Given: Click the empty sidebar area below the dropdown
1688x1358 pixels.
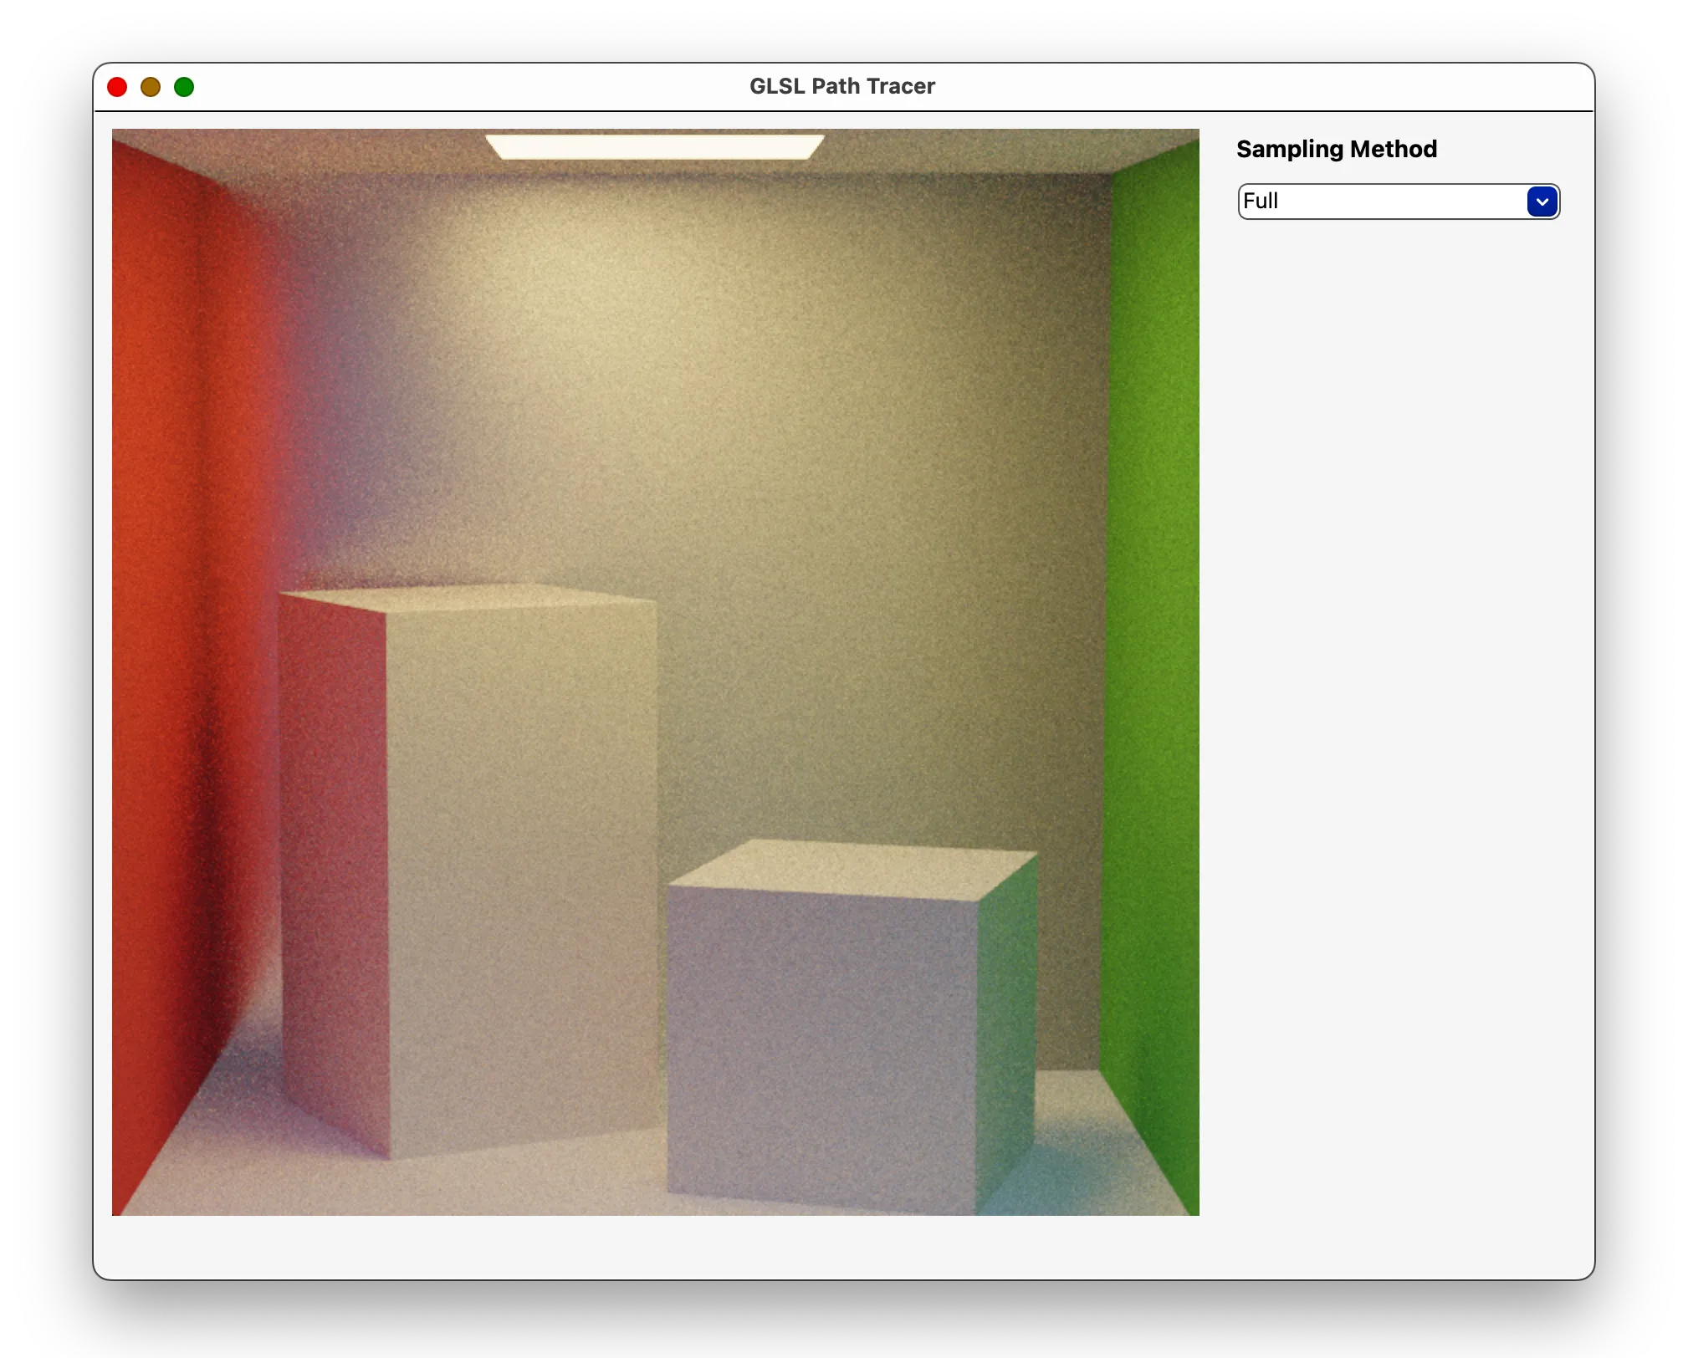Looking at the screenshot, I should coord(1397,669).
